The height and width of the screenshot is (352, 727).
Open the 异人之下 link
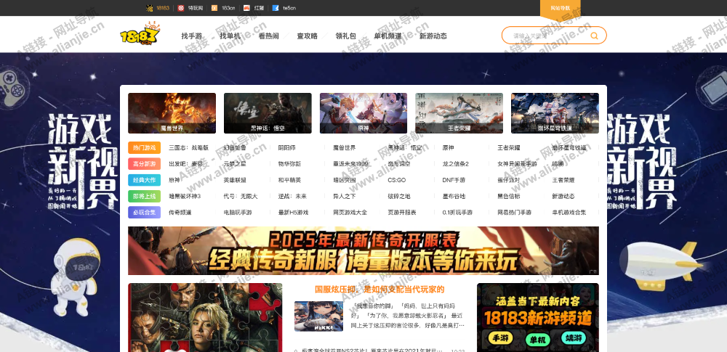(x=344, y=197)
